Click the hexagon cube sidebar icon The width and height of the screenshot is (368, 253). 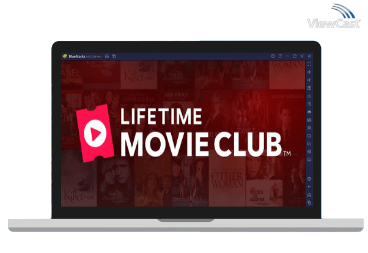pyautogui.click(x=309, y=152)
